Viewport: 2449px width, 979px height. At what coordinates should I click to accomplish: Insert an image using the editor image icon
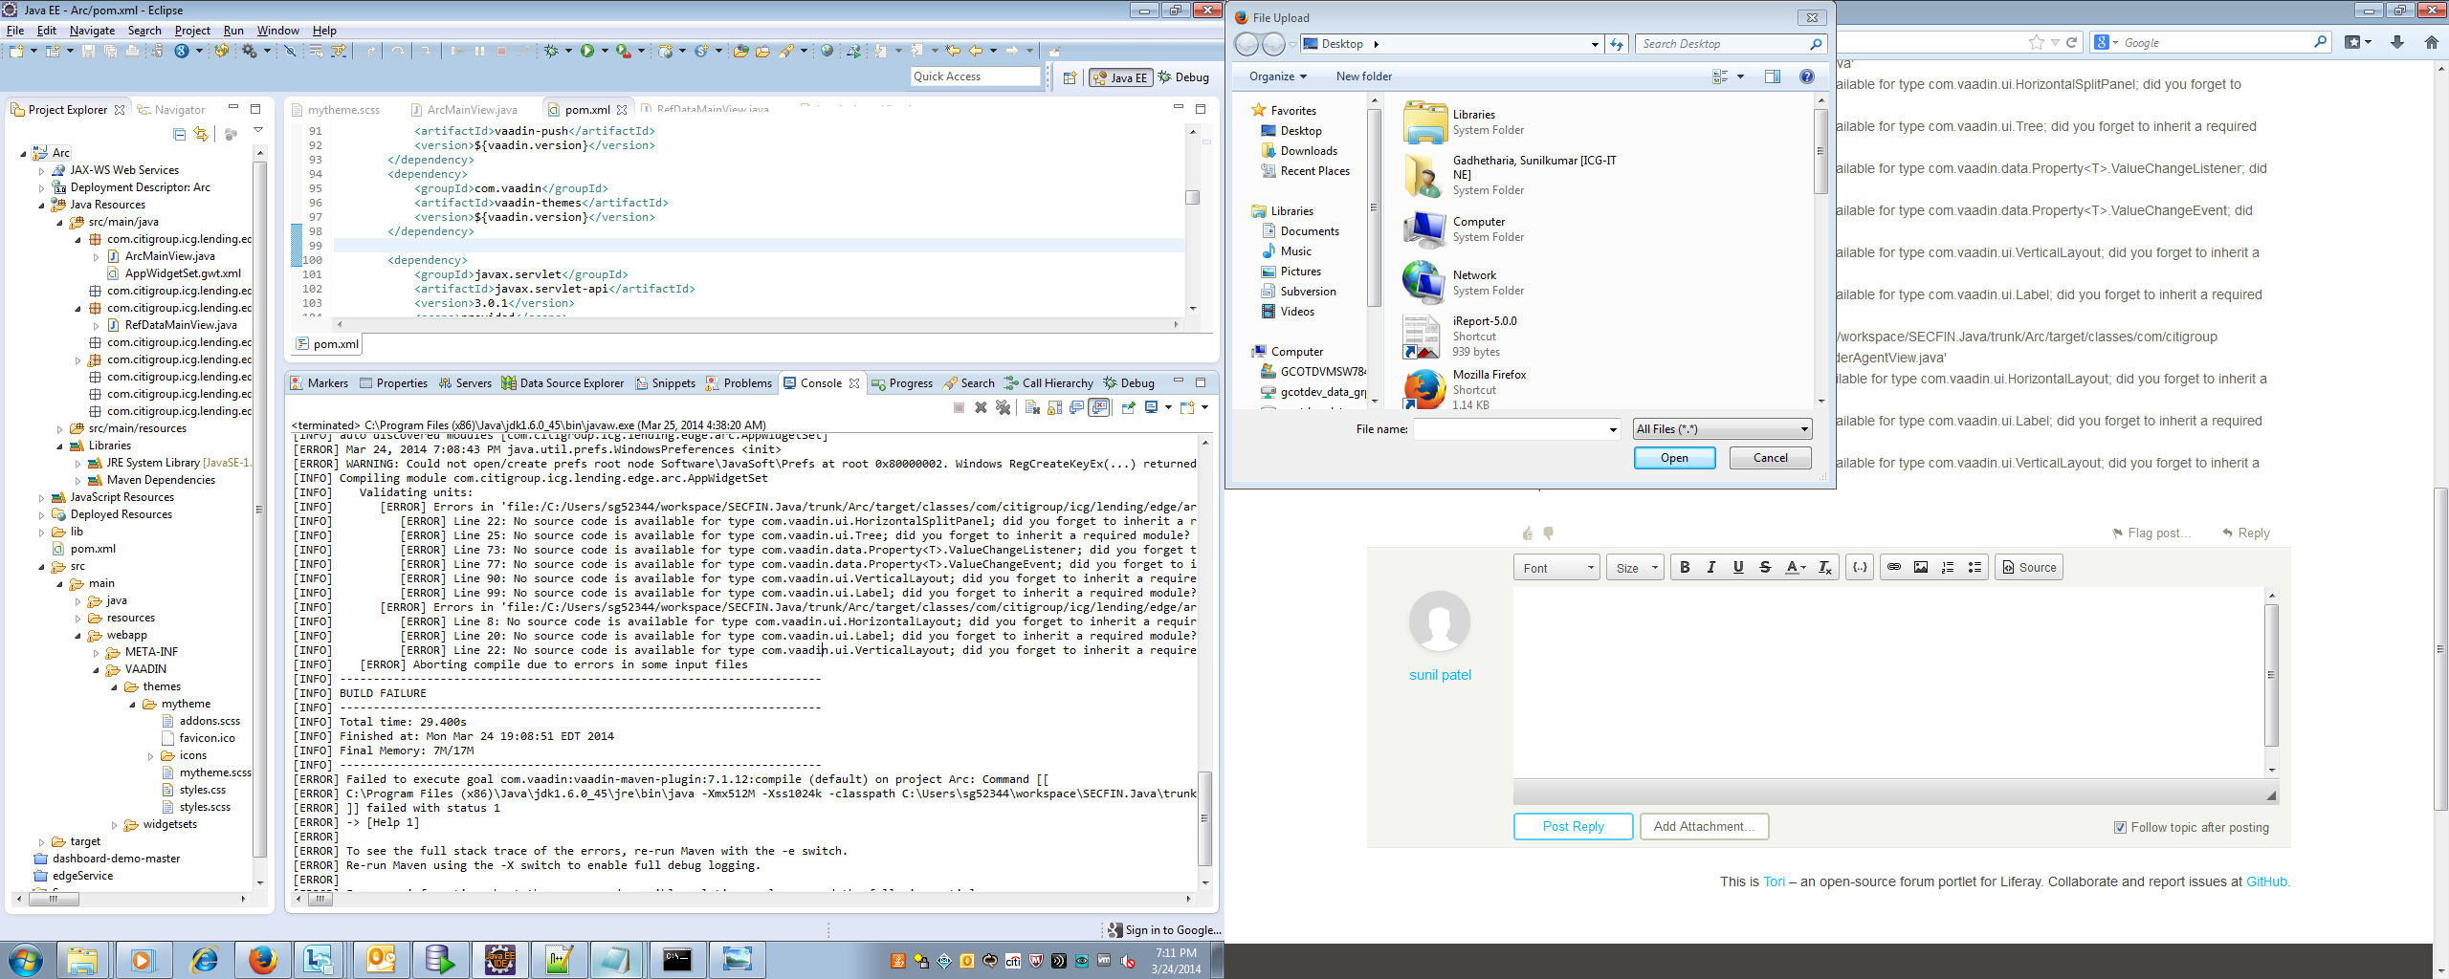[1920, 567]
